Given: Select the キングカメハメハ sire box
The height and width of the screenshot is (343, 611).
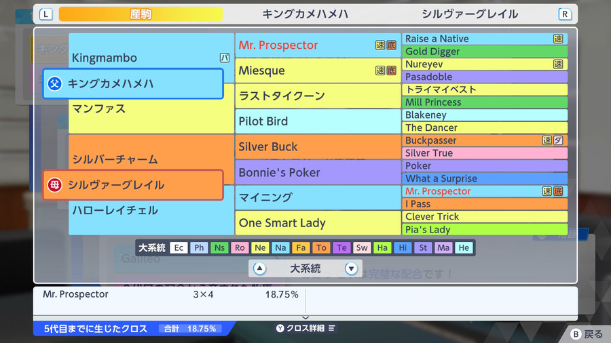Looking at the screenshot, I should (133, 83).
